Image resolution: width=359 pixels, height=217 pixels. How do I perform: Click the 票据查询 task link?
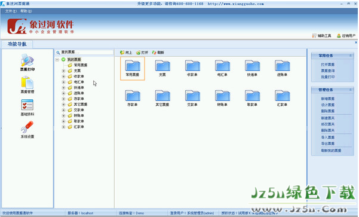(327, 71)
